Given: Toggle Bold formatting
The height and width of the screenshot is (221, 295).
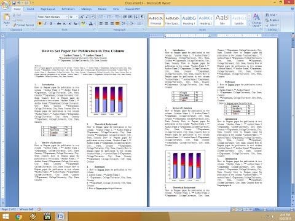Looking at the screenshot, I should pos(40,23).
